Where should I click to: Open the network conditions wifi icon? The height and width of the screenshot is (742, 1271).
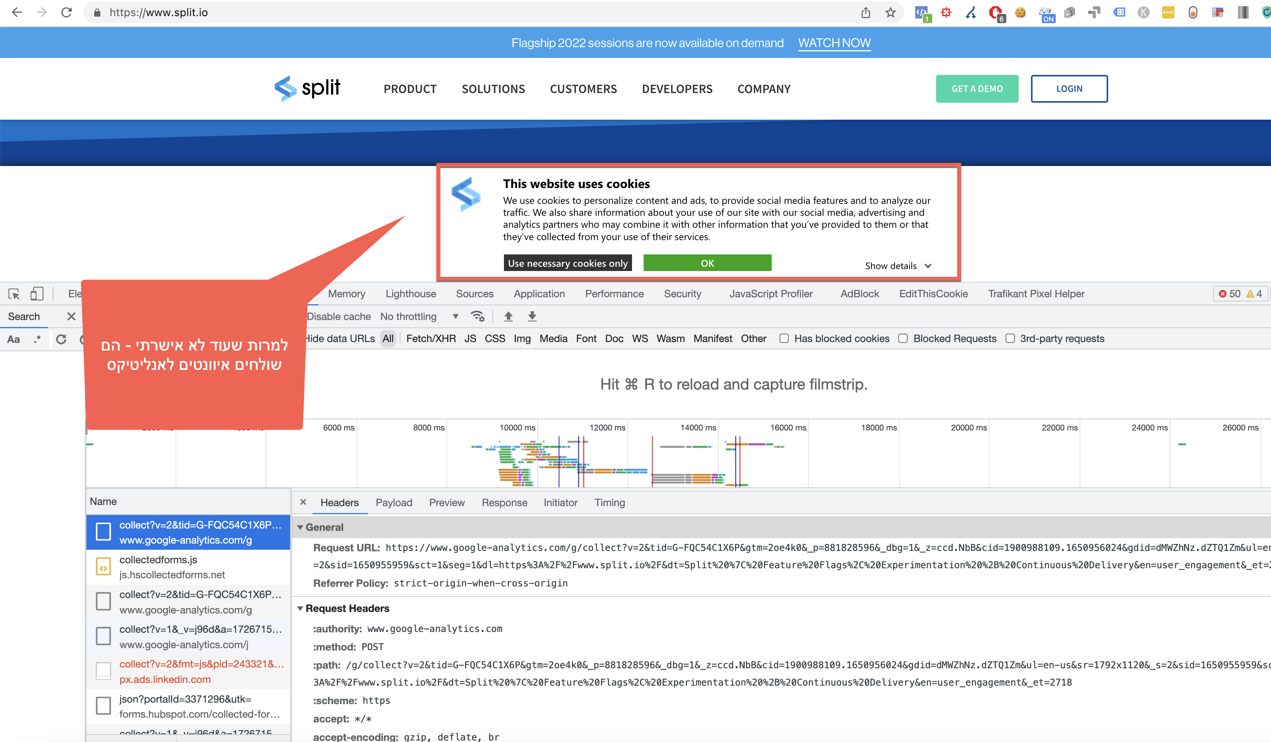[477, 317]
